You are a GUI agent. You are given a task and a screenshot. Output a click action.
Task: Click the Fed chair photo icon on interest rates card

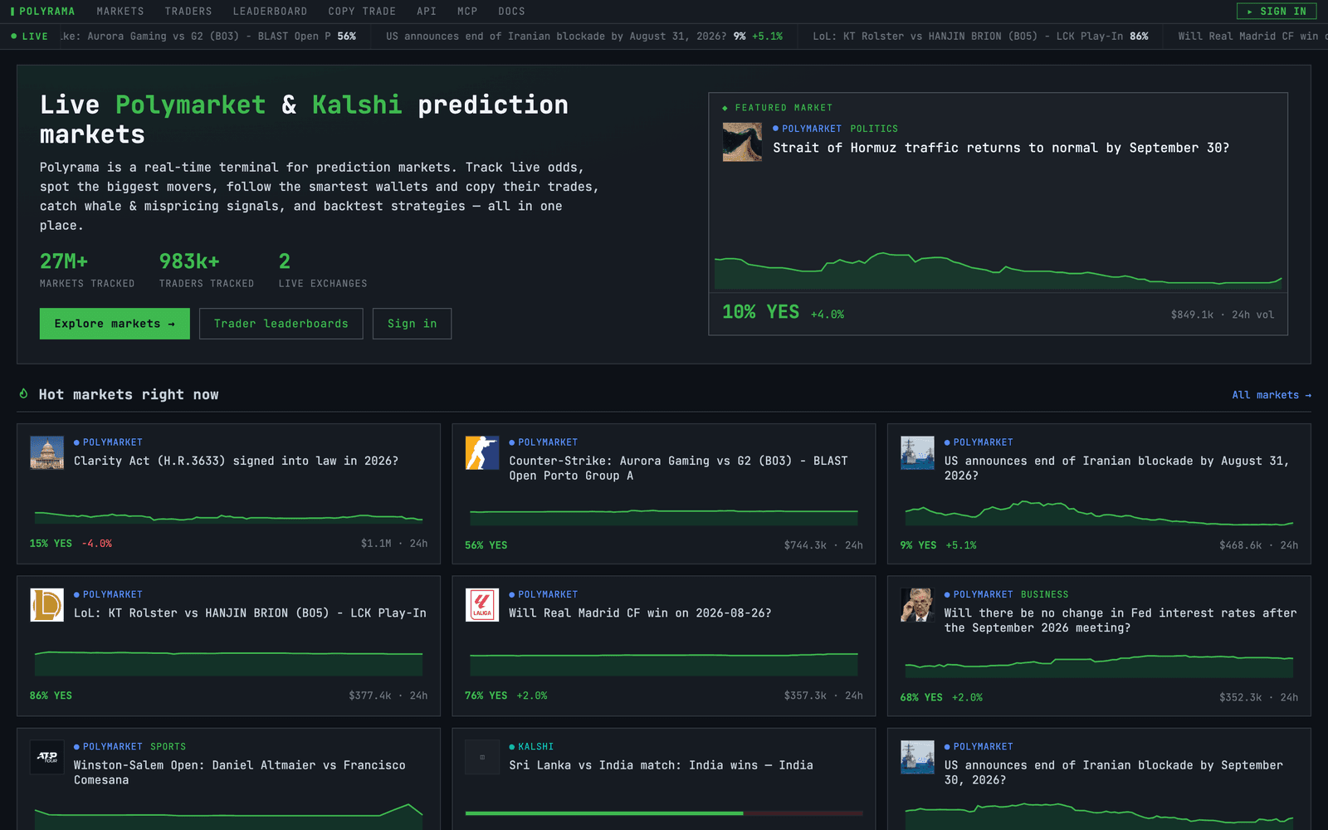(918, 605)
